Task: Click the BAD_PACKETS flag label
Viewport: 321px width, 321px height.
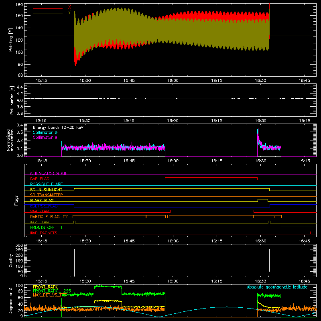Action: (x=44, y=233)
